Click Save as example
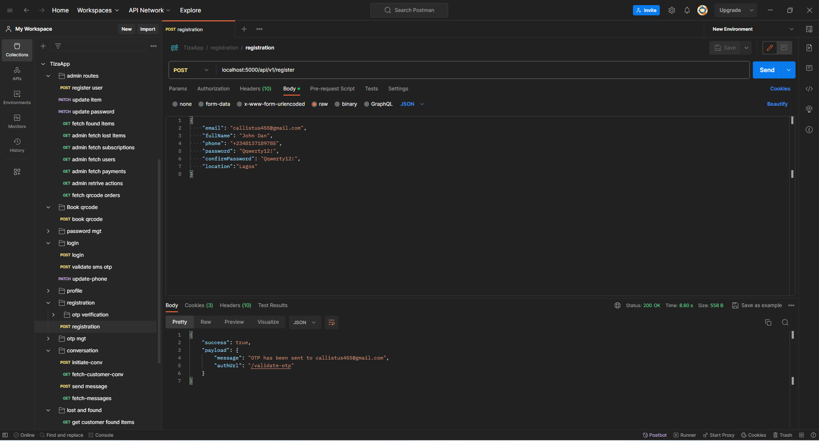The width and height of the screenshot is (819, 441). click(x=757, y=305)
